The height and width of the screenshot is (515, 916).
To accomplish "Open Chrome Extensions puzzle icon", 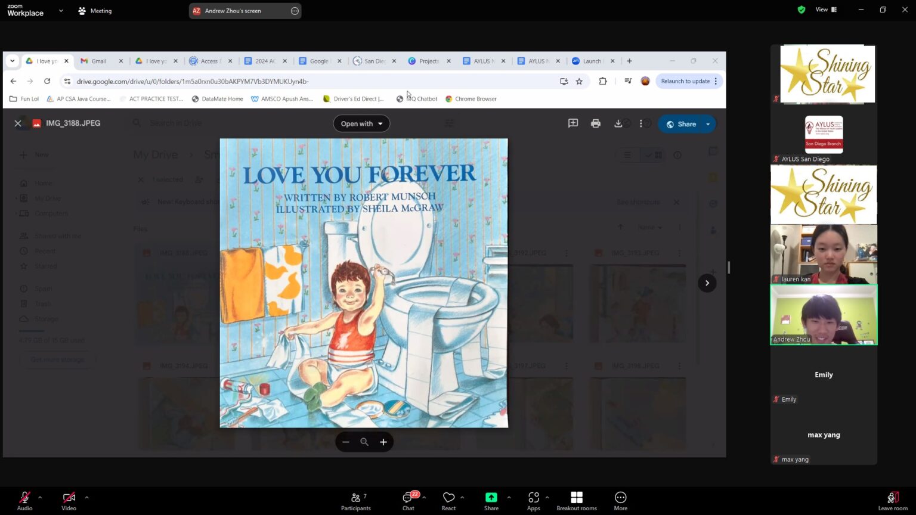I will point(603,81).
